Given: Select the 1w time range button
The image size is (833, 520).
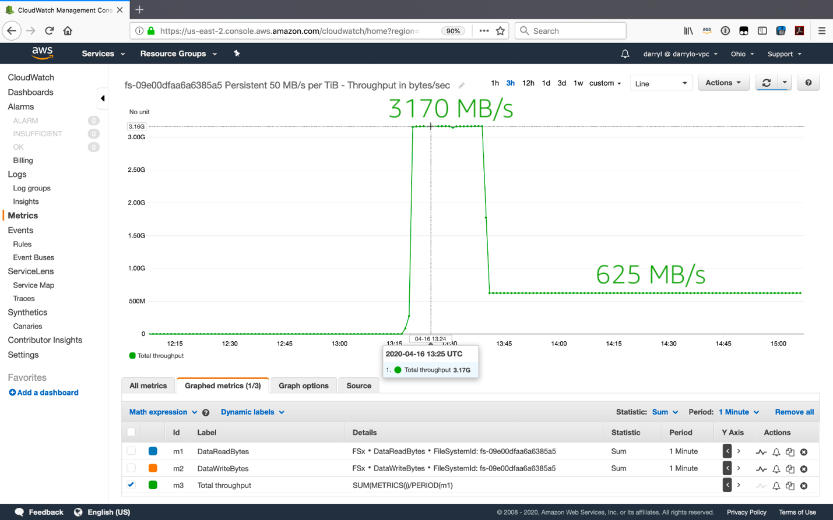Looking at the screenshot, I should click(578, 83).
